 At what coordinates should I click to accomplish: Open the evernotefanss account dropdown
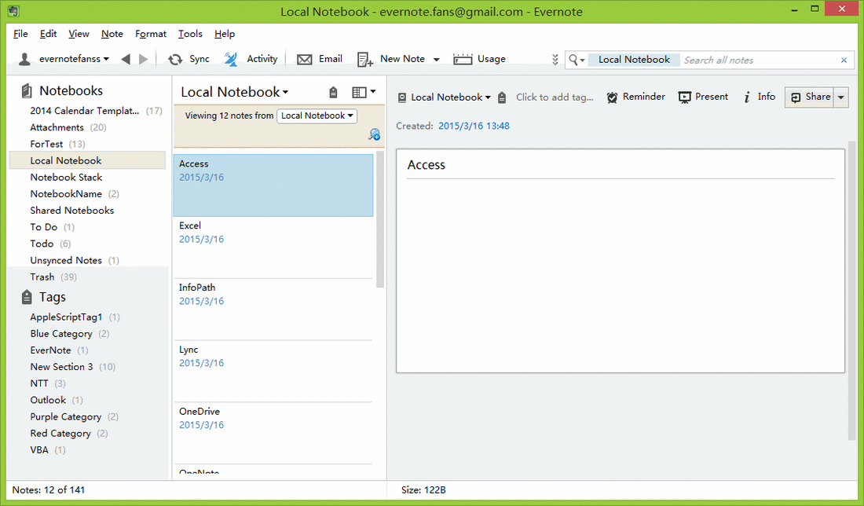(x=106, y=59)
